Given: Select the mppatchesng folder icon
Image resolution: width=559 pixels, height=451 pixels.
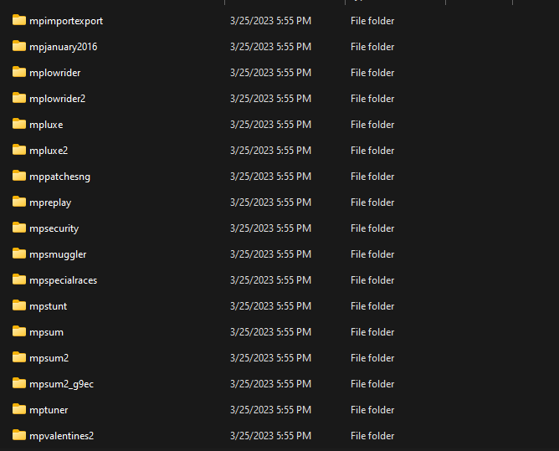Looking at the screenshot, I should pyautogui.click(x=19, y=176).
